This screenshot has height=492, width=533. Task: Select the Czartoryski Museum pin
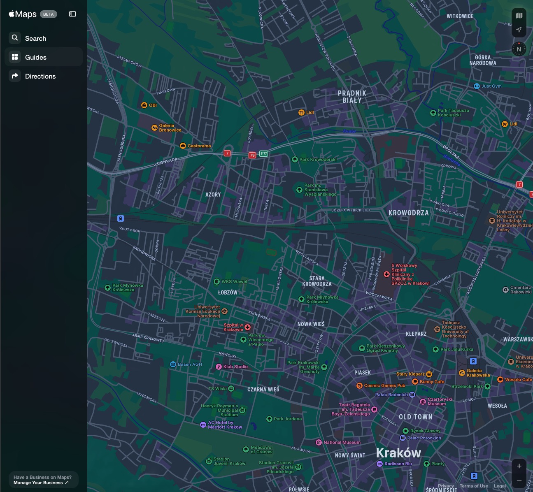423,401
